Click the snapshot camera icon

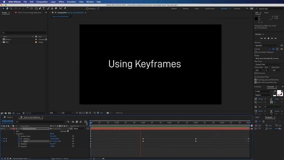pos(107,113)
